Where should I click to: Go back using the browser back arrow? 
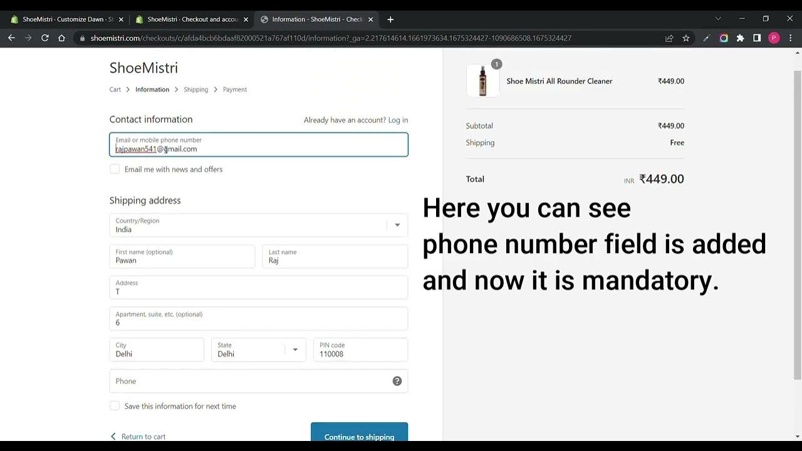click(x=11, y=38)
